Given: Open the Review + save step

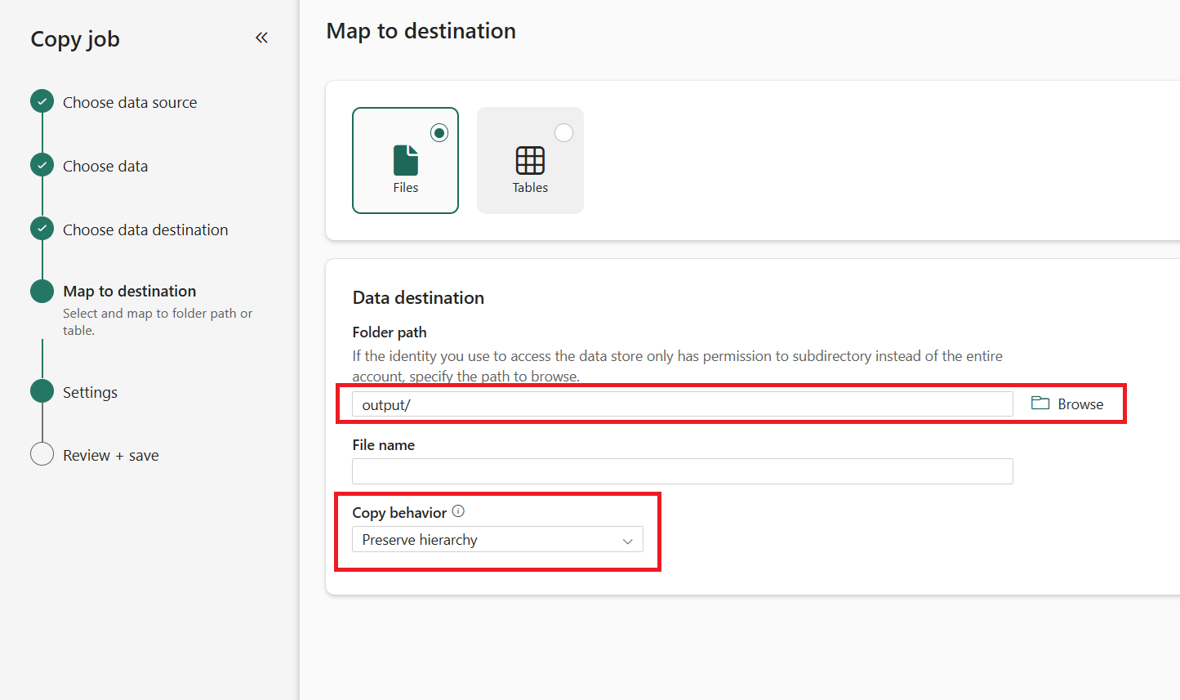Looking at the screenshot, I should 111,456.
